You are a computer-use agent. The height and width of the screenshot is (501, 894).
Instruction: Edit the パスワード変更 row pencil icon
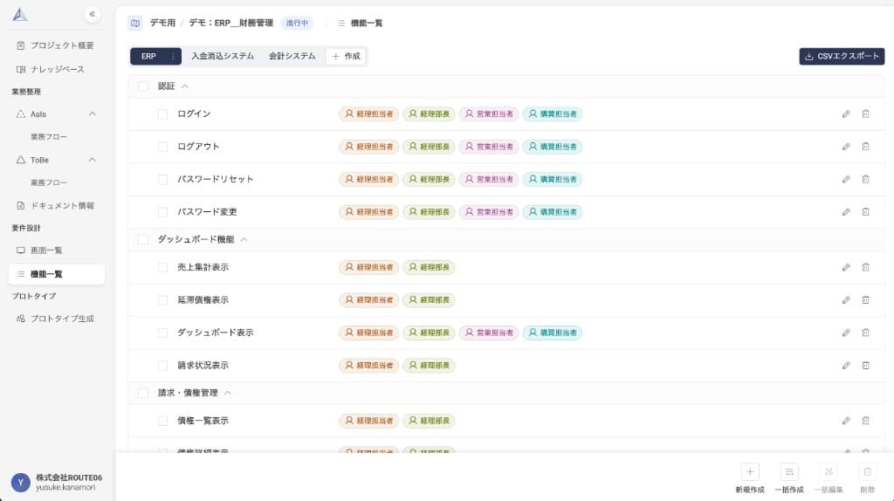pos(846,212)
